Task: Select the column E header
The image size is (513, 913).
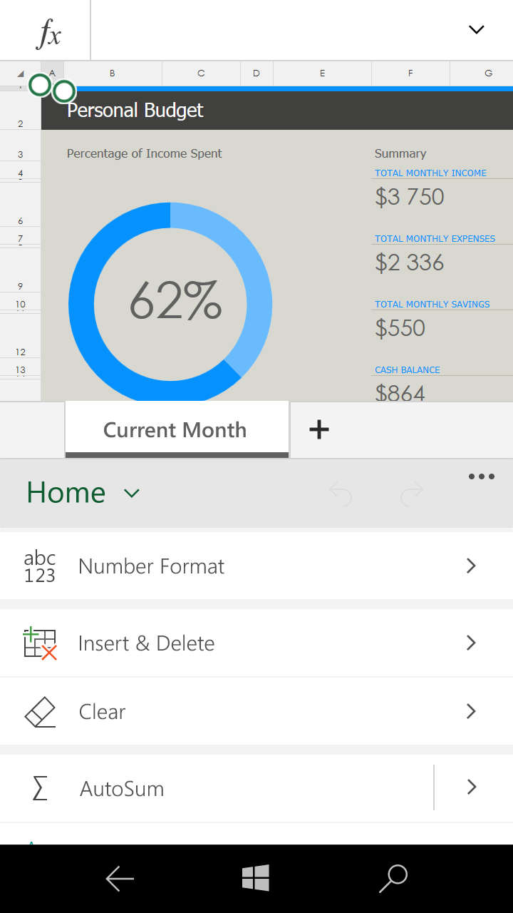Action: click(x=322, y=73)
